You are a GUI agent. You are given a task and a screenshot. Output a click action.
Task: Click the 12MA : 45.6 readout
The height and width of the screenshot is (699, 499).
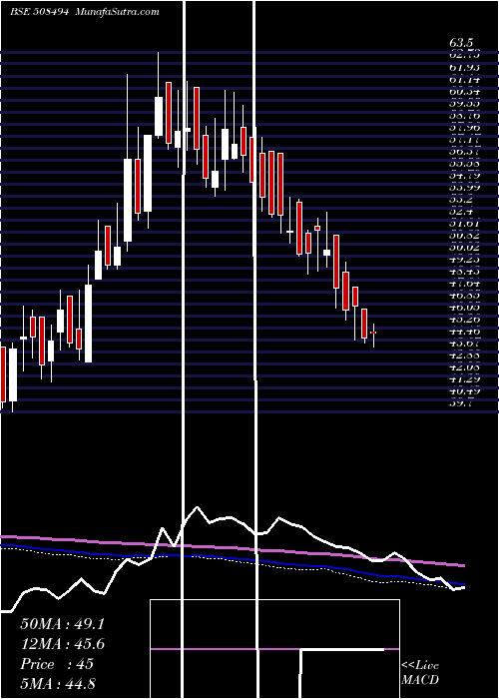(x=62, y=644)
